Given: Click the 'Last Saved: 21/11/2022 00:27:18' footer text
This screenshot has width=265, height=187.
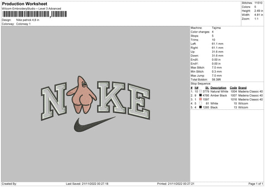Looking at the screenshot, I should click(87, 184).
